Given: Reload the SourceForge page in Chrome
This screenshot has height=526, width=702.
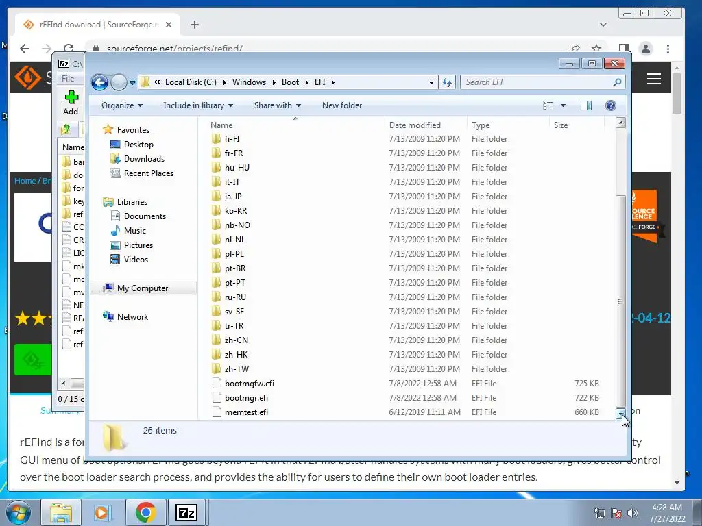Looking at the screenshot, I should point(69,49).
